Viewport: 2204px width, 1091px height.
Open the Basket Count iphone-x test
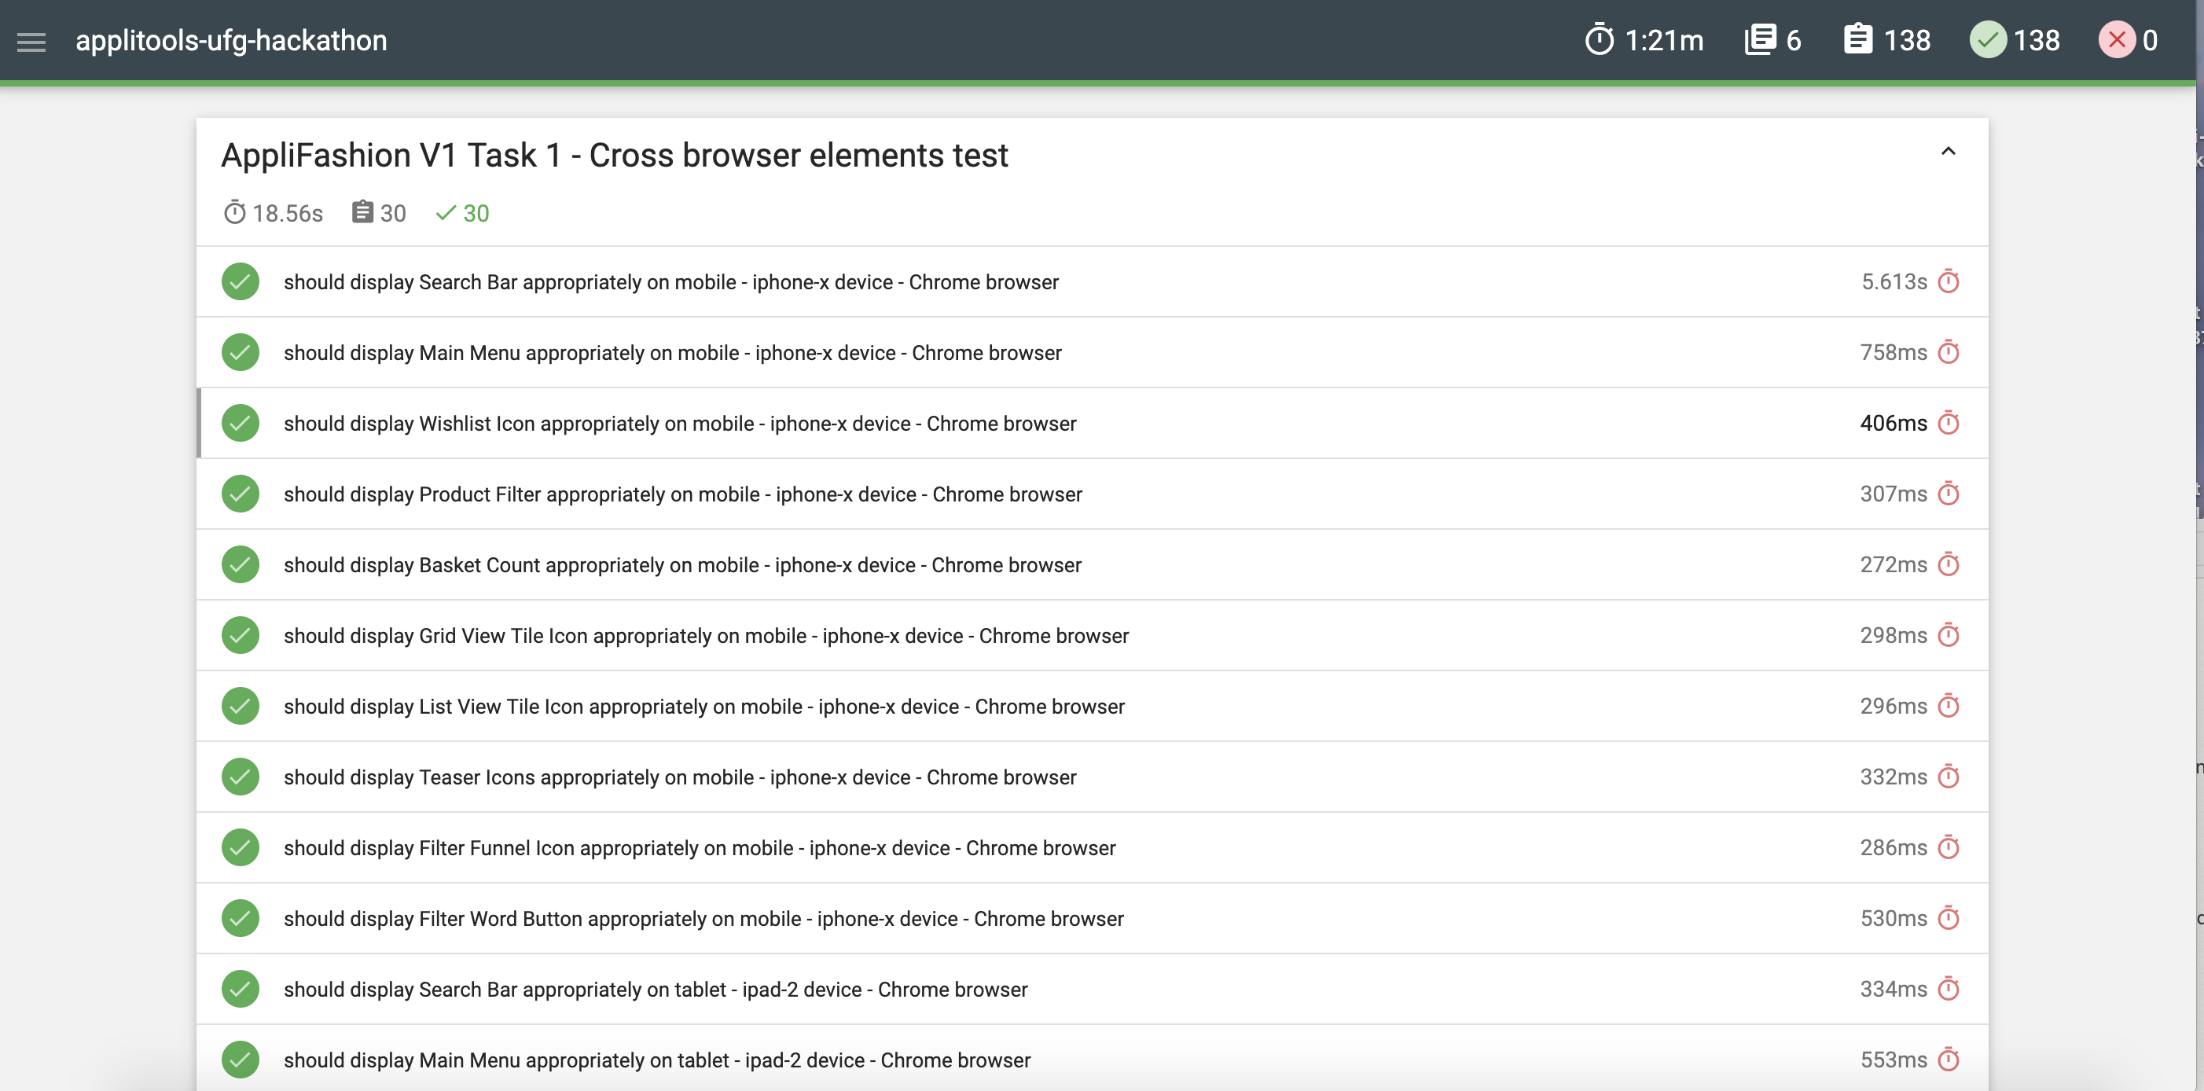[x=682, y=564]
